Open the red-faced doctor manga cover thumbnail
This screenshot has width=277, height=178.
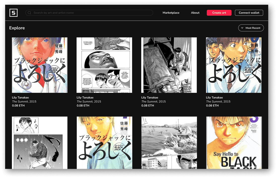click(40, 65)
